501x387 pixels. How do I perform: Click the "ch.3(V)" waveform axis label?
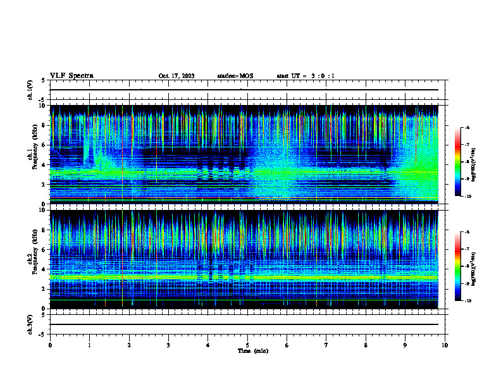tap(30, 325)
